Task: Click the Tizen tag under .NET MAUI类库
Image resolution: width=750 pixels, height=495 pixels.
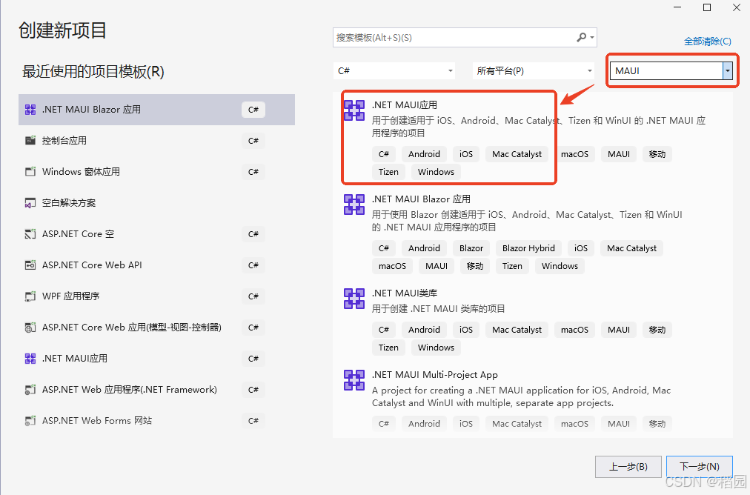Action: click(388, 348)
